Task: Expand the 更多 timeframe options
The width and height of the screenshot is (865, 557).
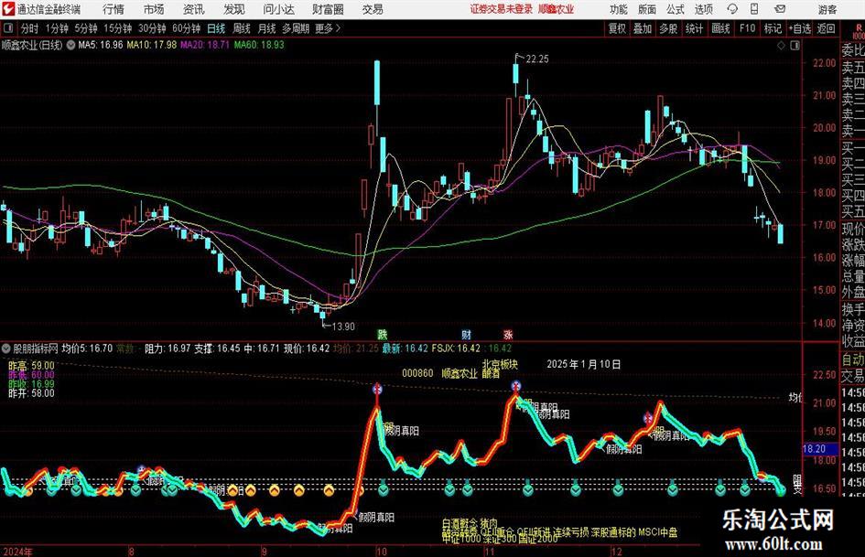Action: pos(329,28)
